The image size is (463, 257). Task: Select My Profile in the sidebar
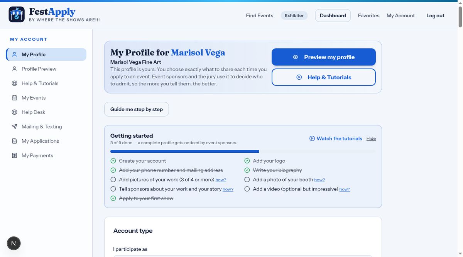point(46,54)
